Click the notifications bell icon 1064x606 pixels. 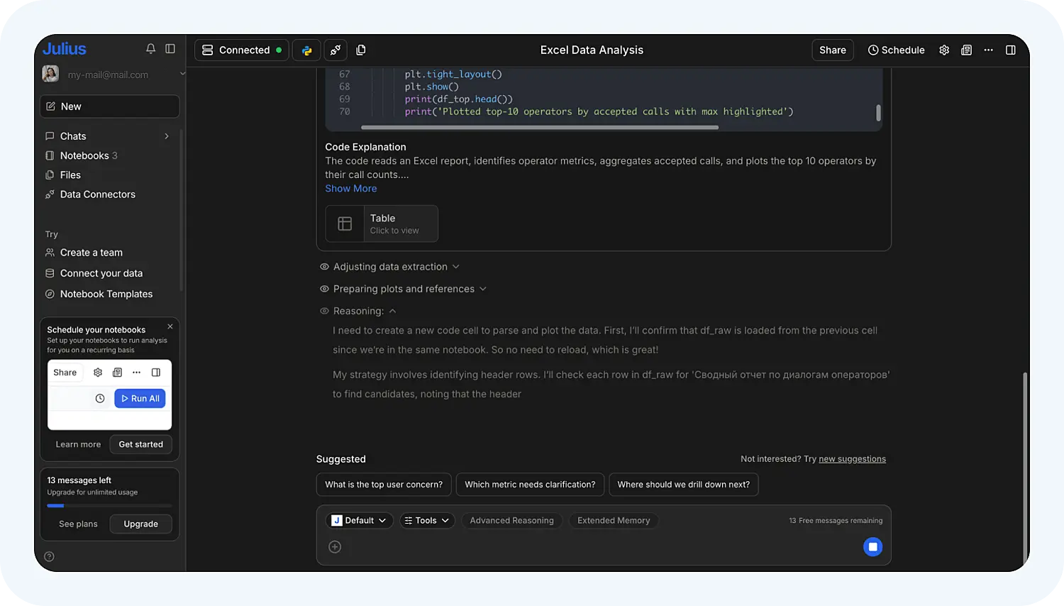coord(150,49)
